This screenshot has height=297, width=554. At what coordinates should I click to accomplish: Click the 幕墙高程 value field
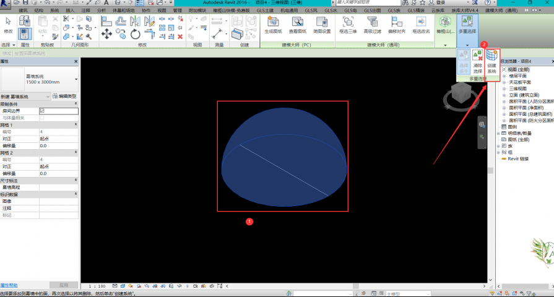click(x=59, y=187)
